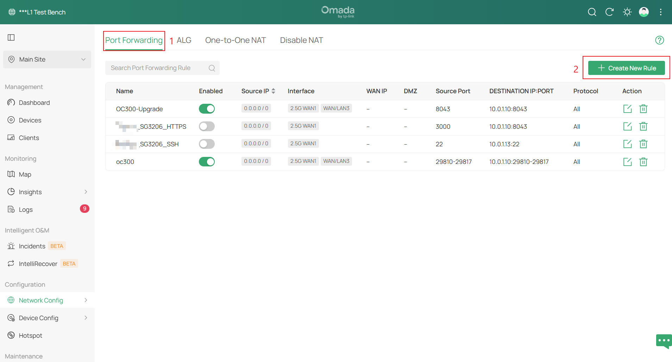Click the DESTINATION IP:PORT column header
The width and height of the screenshot is (672, 362).
tap(521, 91)
